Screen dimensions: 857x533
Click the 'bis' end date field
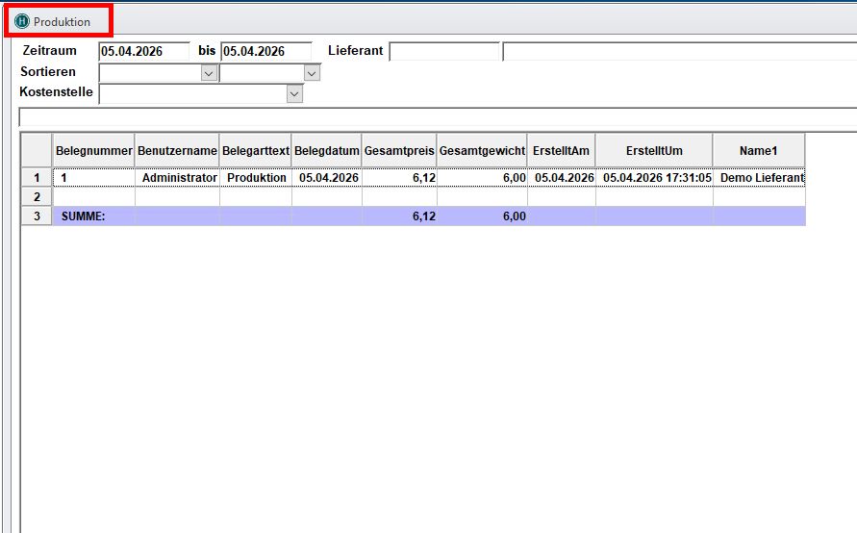point(265,52)
